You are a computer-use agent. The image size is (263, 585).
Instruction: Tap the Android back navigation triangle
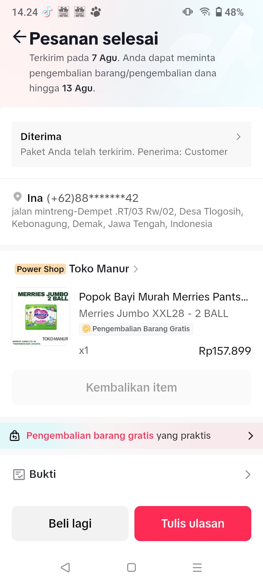click(65, 567)
